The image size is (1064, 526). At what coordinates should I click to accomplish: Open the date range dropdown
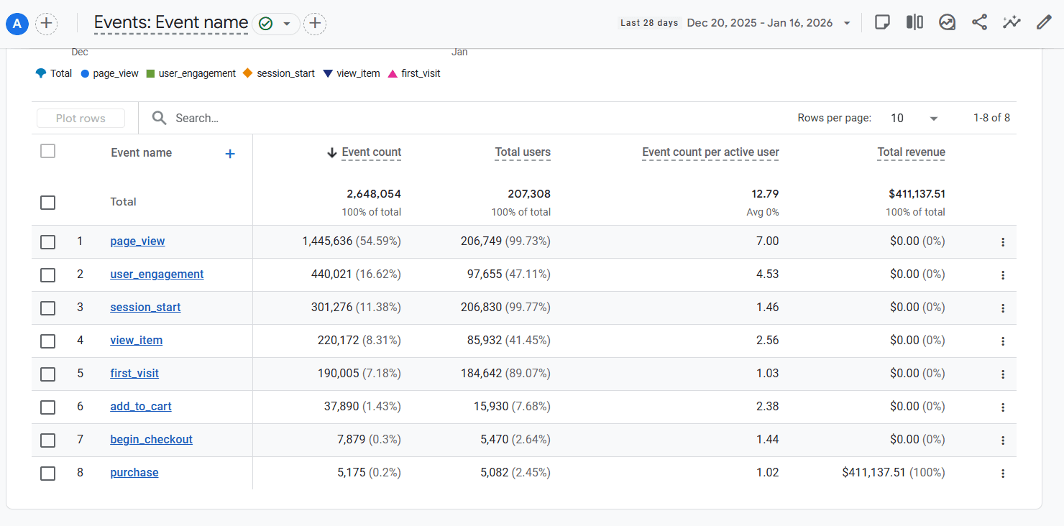(x=847, y=24)
